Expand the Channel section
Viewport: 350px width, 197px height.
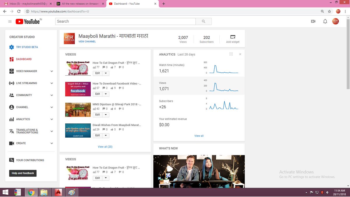[x=52, y=107]
